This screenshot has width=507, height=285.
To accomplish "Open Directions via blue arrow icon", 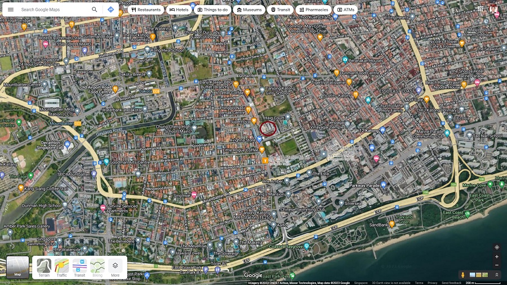I will click(110, 10).
